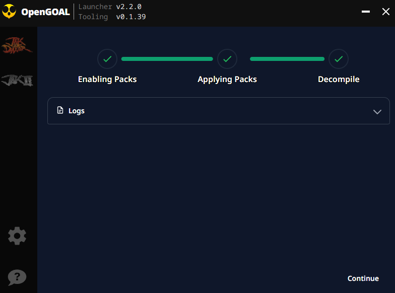Open launcher settings gear icon
The width and height of the screenshot is (395, 293).
[x=17, y=236]
